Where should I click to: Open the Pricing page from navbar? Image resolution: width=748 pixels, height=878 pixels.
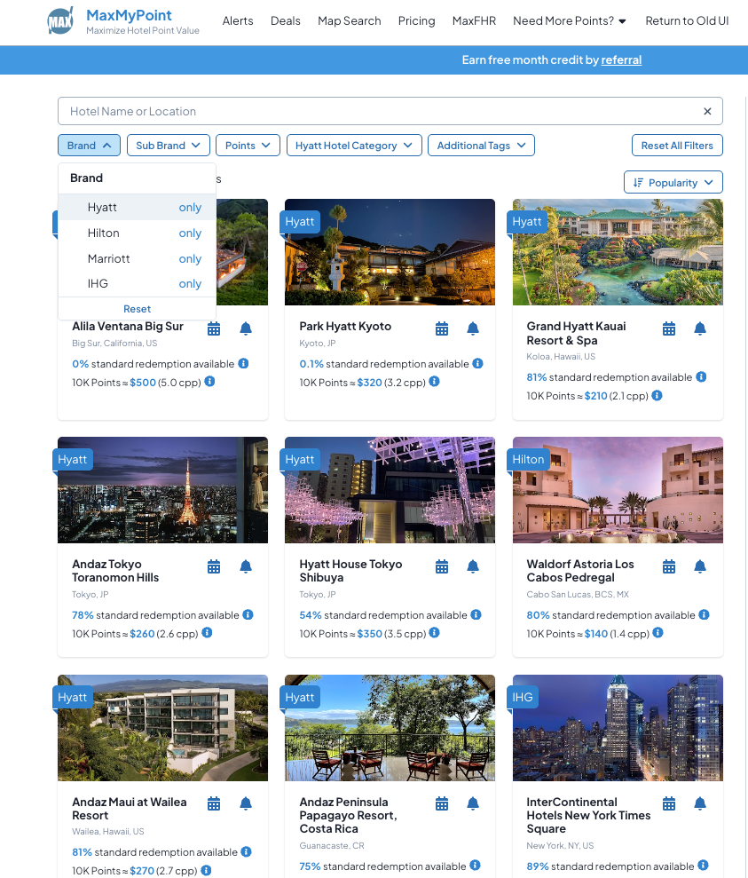pos(416,20)
